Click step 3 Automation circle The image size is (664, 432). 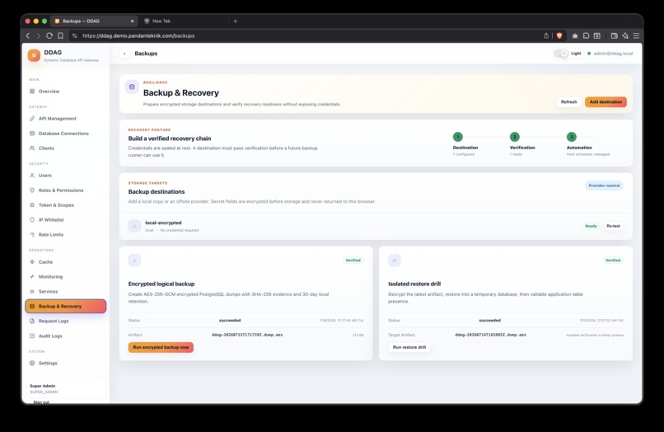click(572, 137)
